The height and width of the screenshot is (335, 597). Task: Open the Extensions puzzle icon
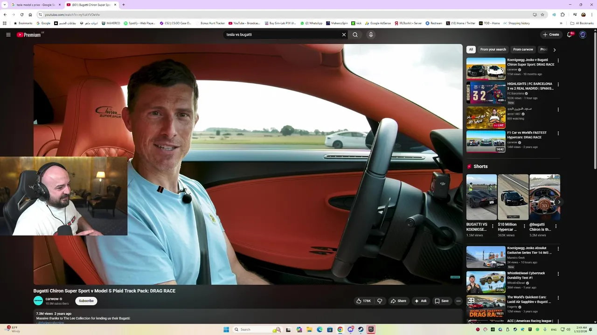click(562, 14)
